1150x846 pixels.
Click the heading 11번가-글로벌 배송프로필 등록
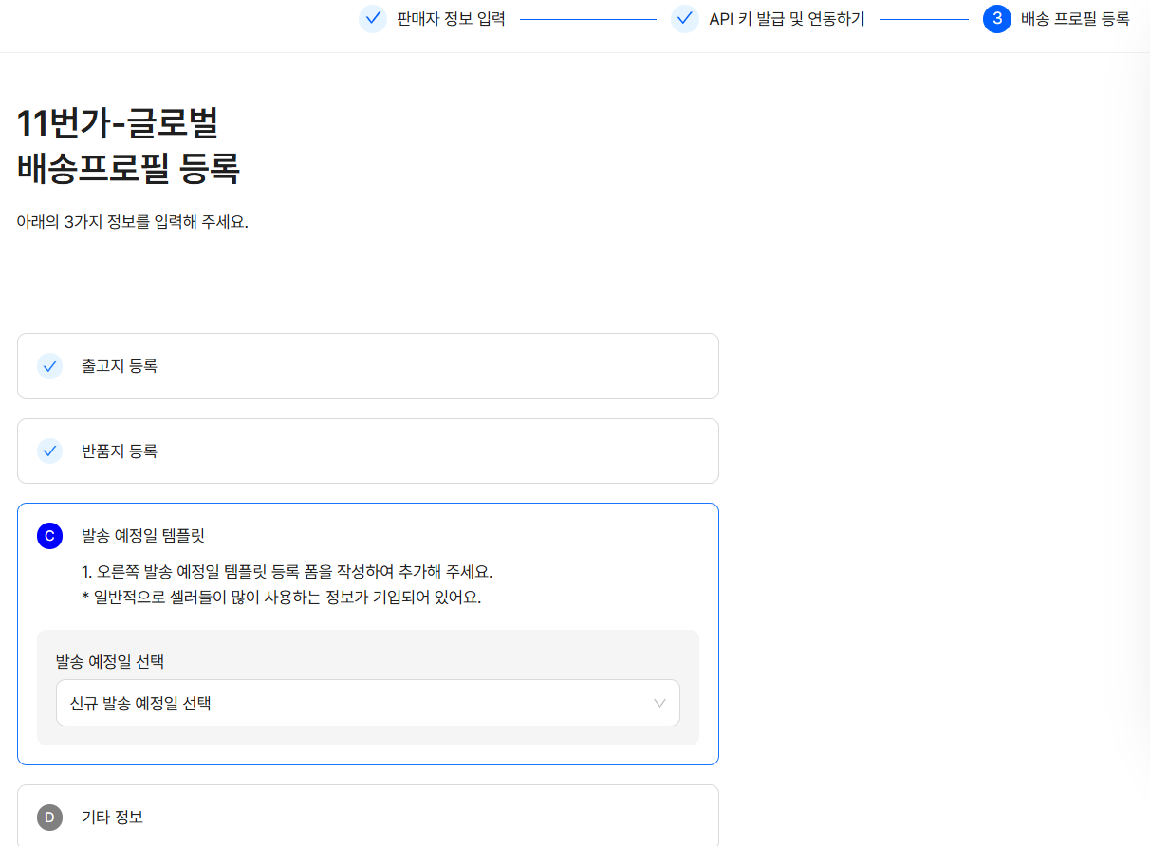point(129,146)
